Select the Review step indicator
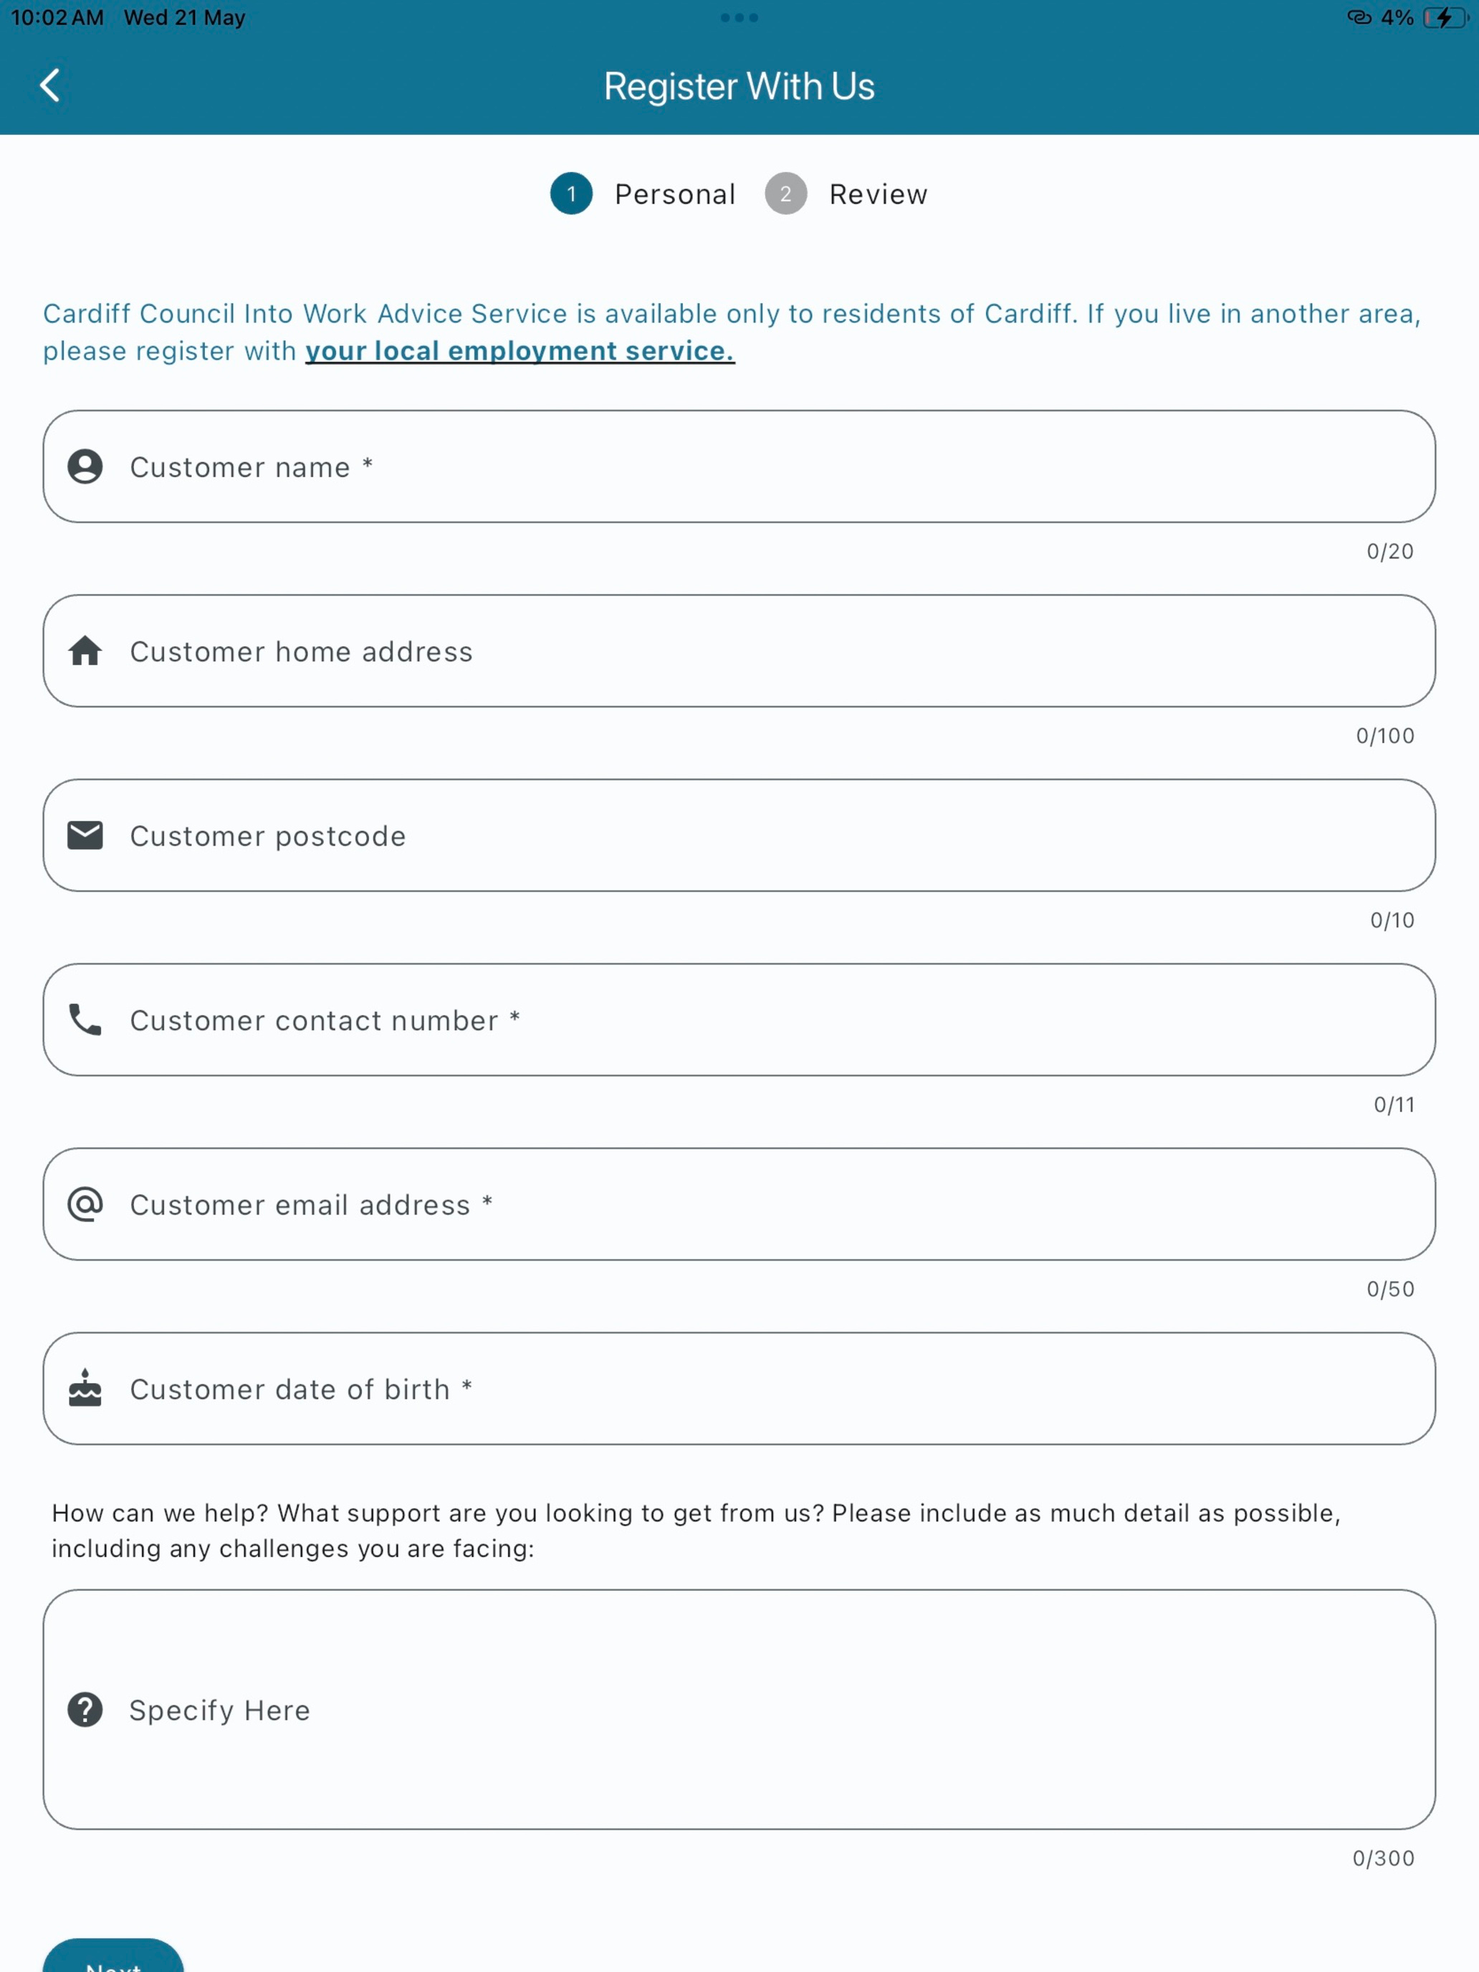The image size is (1479, 1972). point(846,193)
